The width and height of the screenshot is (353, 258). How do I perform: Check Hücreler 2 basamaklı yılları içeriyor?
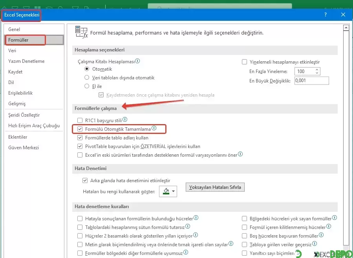point(80,236)
